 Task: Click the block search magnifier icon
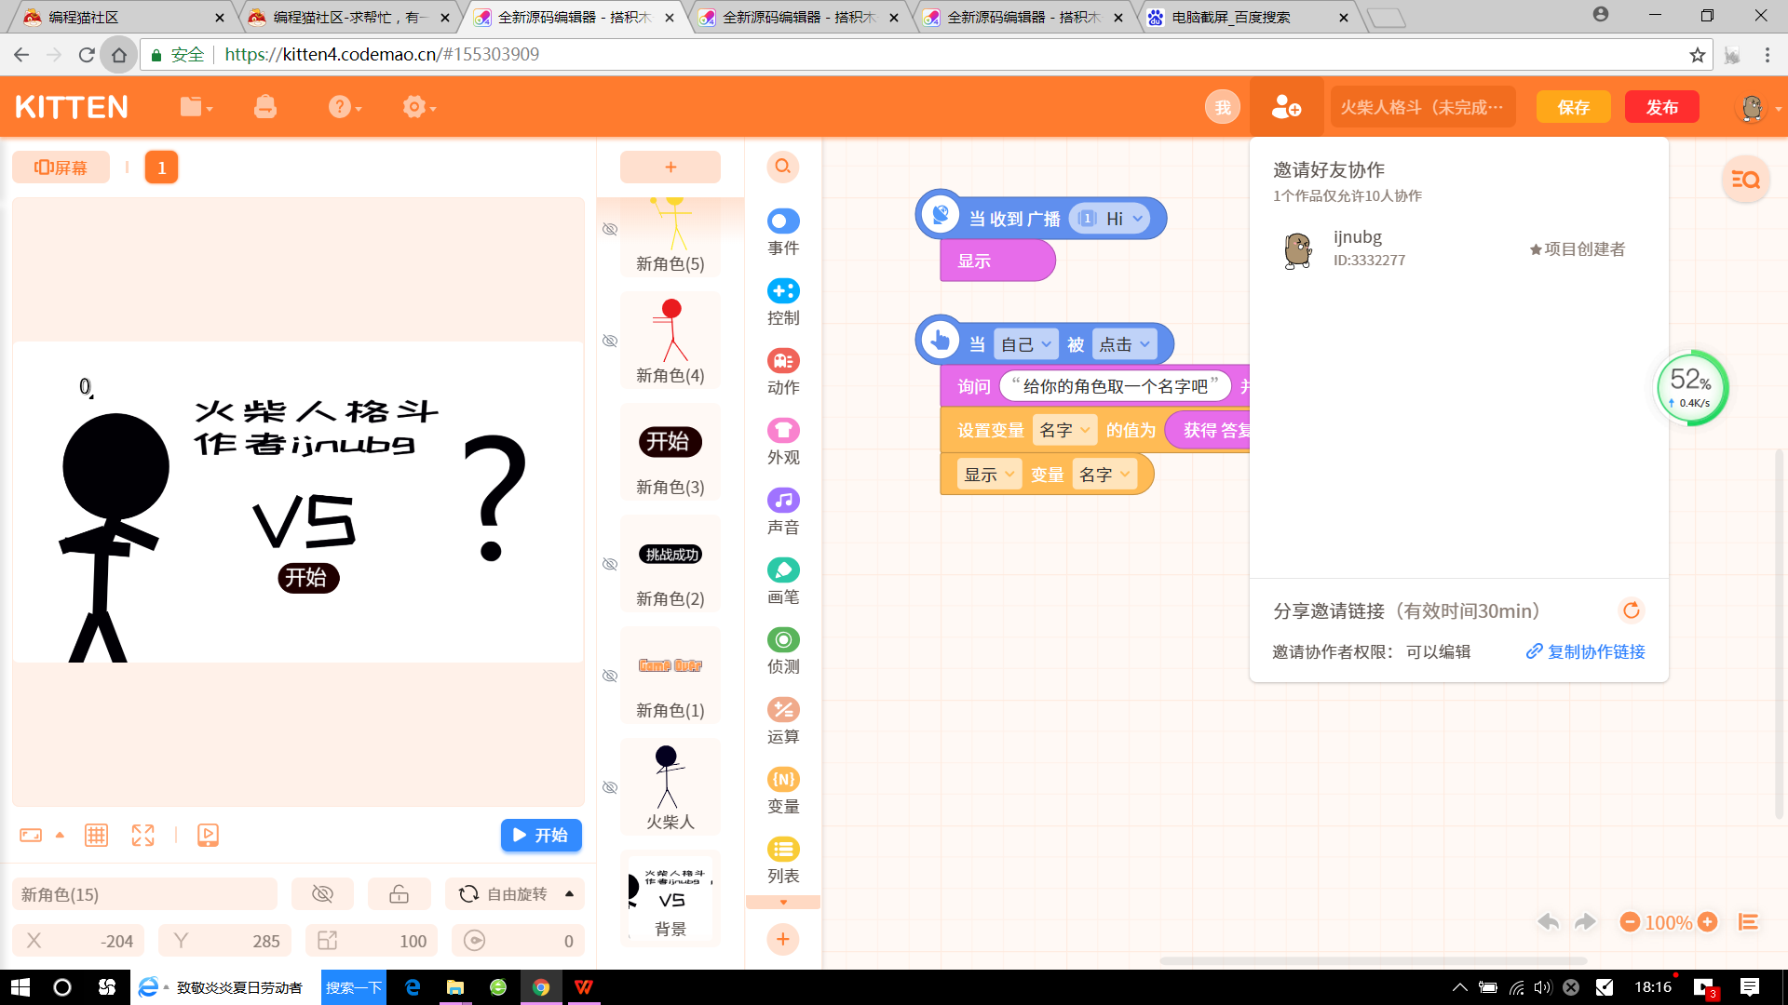click(x=783, y=167)
